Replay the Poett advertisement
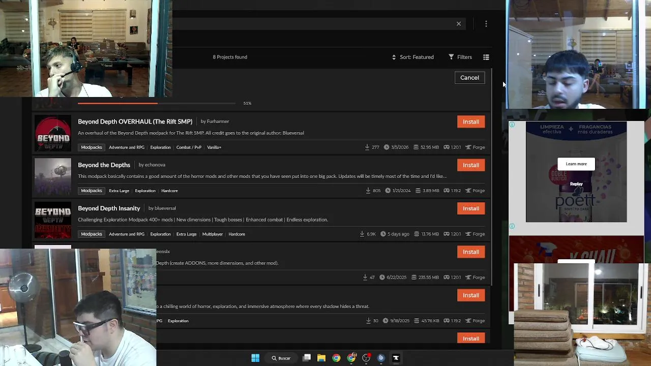Image resolution: width=651 pixels, height=366 pixels. coord(576,184)
